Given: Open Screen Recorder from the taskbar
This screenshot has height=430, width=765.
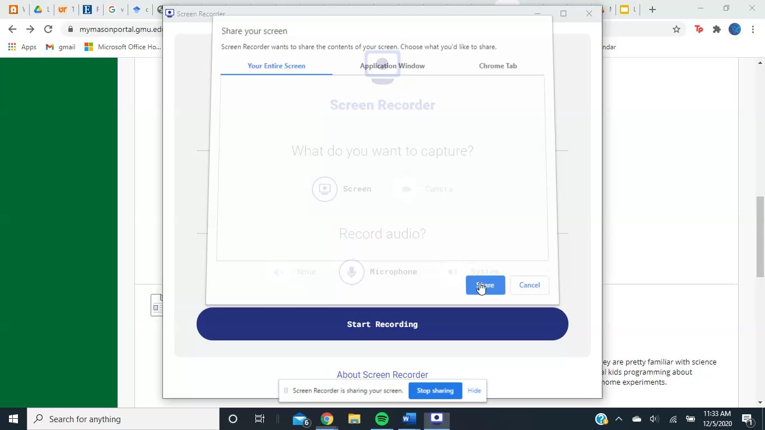Looking at the screenshot, I should pos(436,419).
